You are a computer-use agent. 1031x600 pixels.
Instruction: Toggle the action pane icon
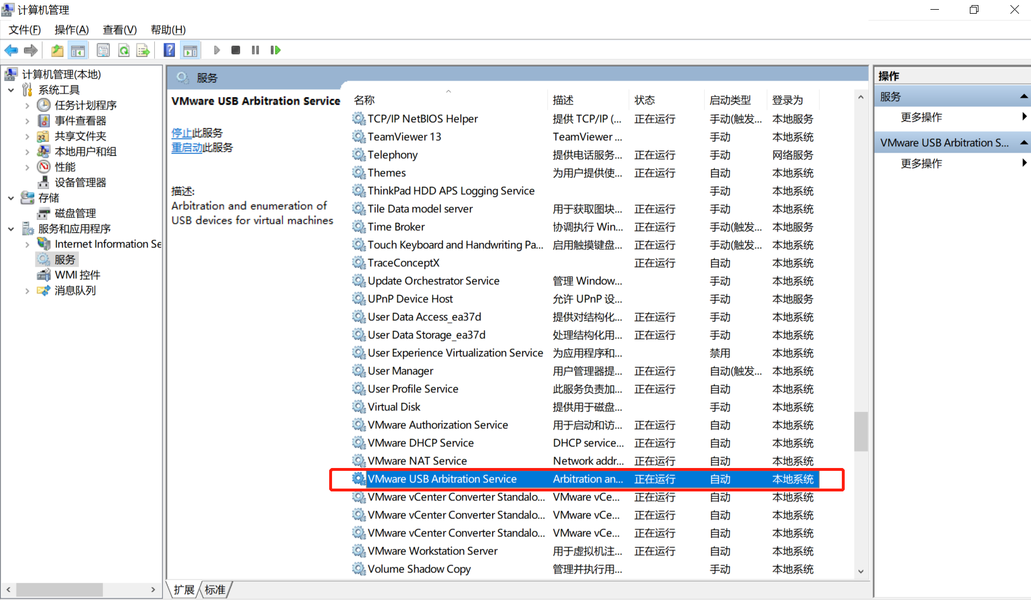(x=190, y=50)
